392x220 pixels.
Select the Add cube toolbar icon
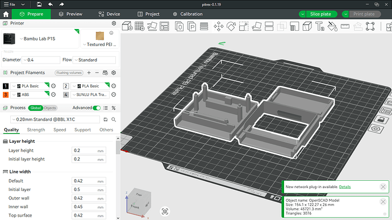pos(127,26)
